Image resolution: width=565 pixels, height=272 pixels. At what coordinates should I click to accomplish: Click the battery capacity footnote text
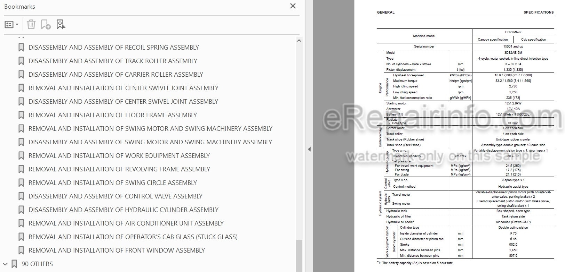[x=415, y=263]
